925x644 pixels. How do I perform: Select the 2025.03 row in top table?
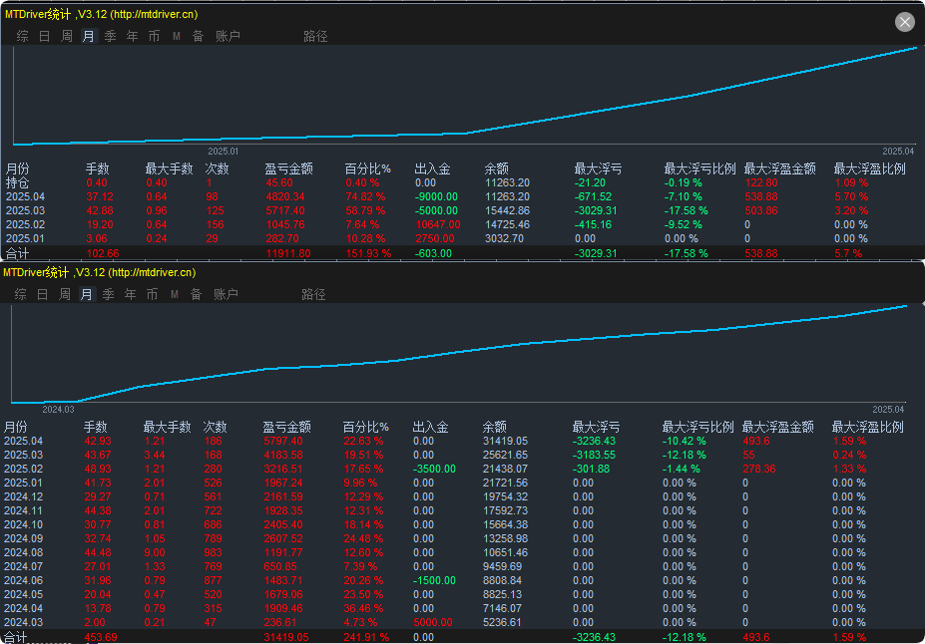[463, 210]
